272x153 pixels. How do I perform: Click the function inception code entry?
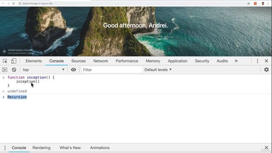coord(31,81)
